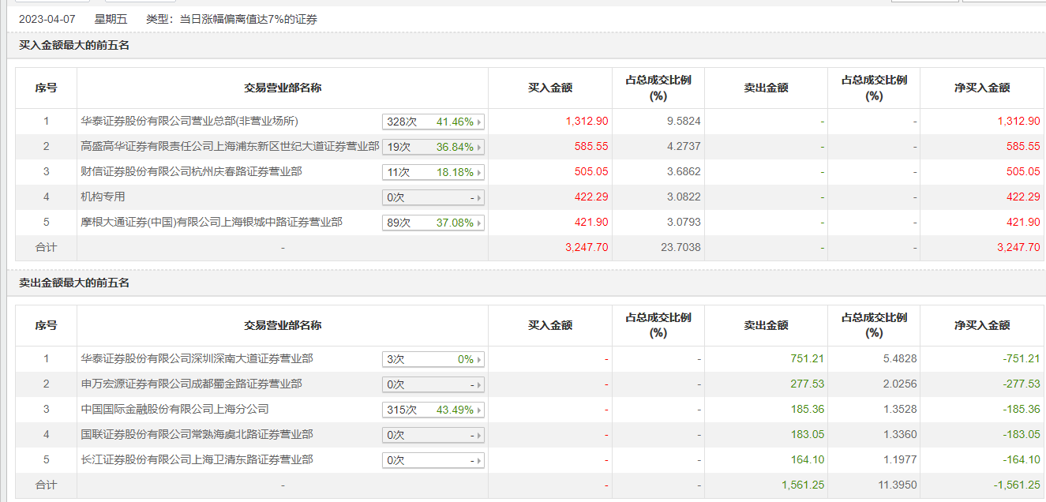This screenshot has width=1046, height=502.
Task: Select the 星期五 weekday label
Action: click(111, 19)
